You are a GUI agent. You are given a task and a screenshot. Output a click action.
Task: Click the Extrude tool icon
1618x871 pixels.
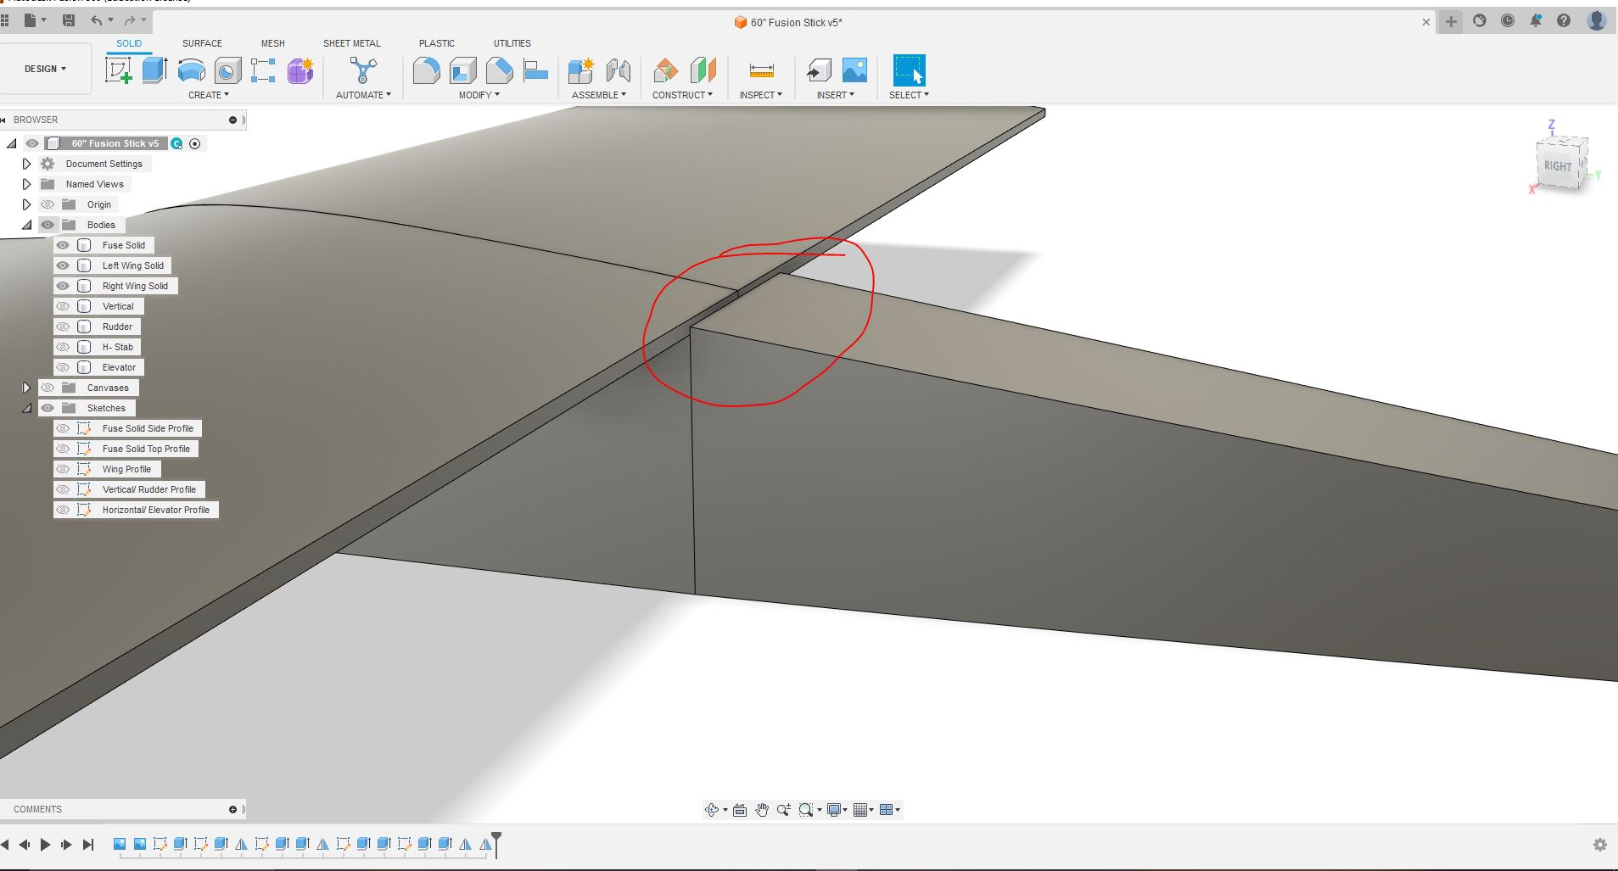click(x=154, y=70)
